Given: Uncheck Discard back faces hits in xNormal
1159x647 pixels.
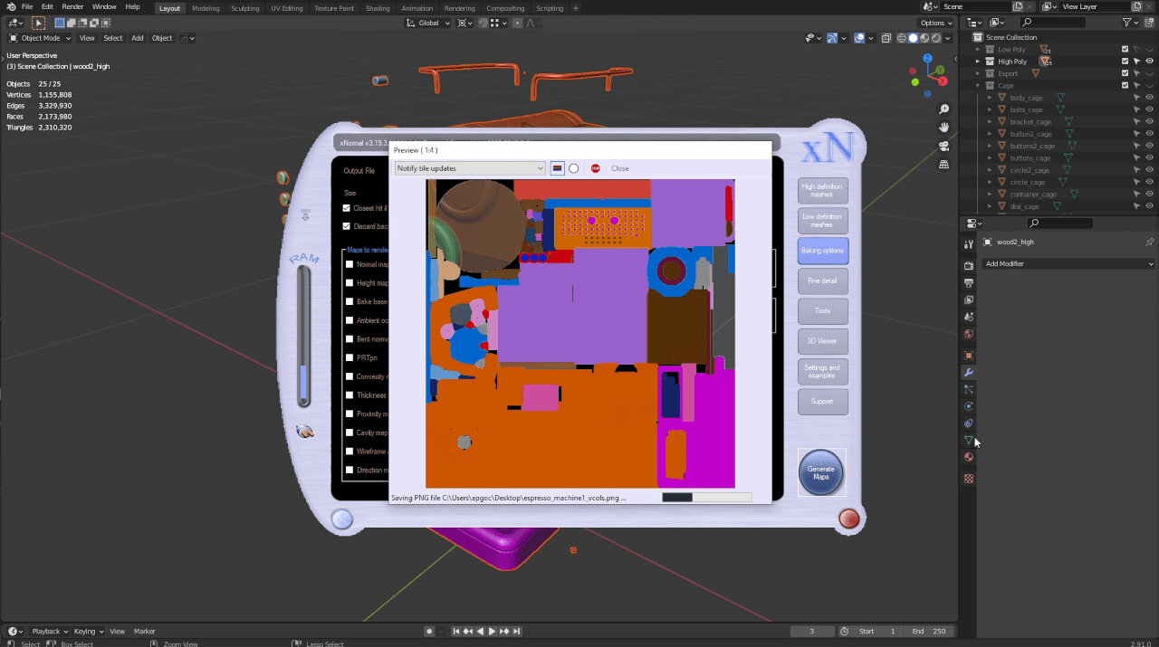Looking at the screenshot, I should 345,226.
